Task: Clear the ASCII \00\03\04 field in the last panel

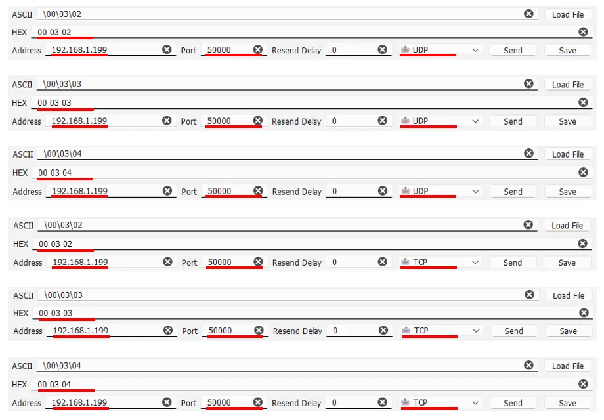Action: pyautogui.click(x=528, y=365)
